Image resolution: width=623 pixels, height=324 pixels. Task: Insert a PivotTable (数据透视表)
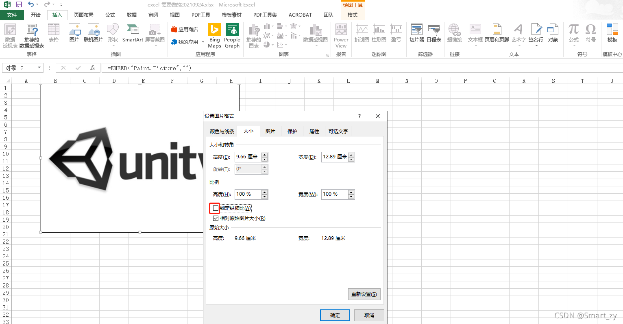(10, 36)
